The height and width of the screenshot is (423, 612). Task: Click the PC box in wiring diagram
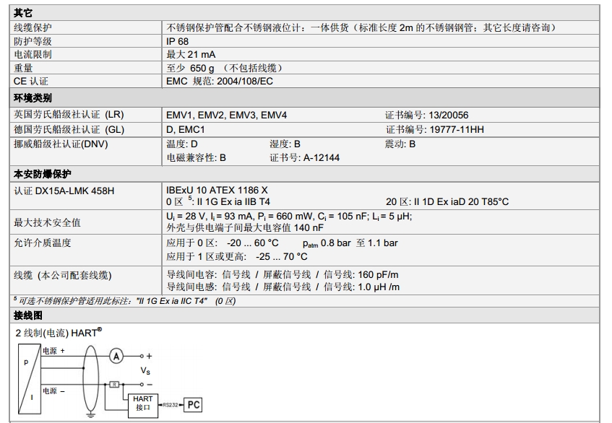193,405
